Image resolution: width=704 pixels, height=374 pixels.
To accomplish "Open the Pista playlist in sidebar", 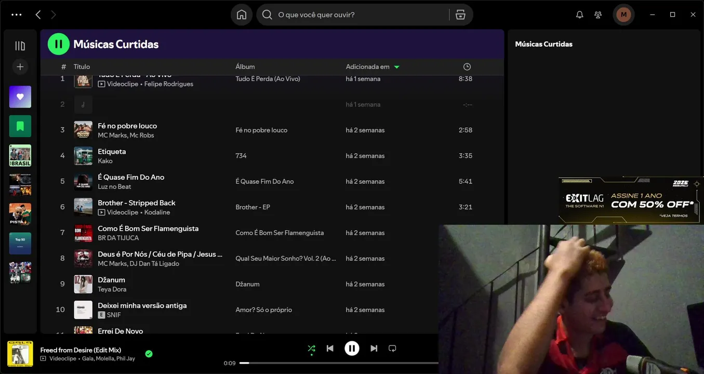I will 20,213.
